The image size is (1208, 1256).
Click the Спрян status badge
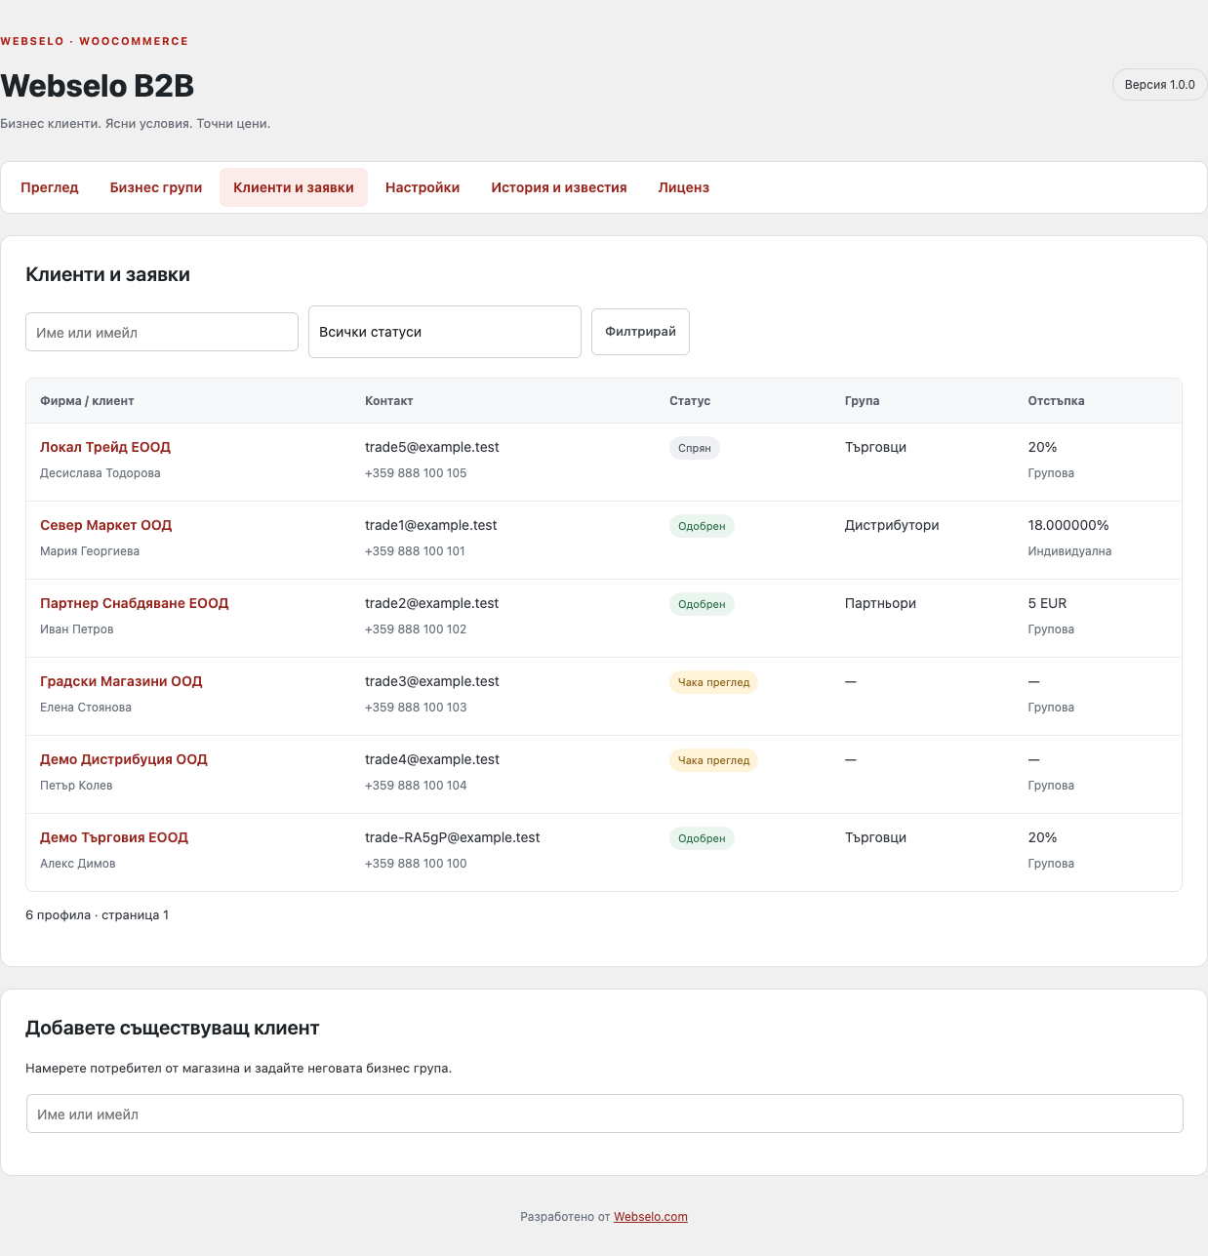[x=695, y=448]
